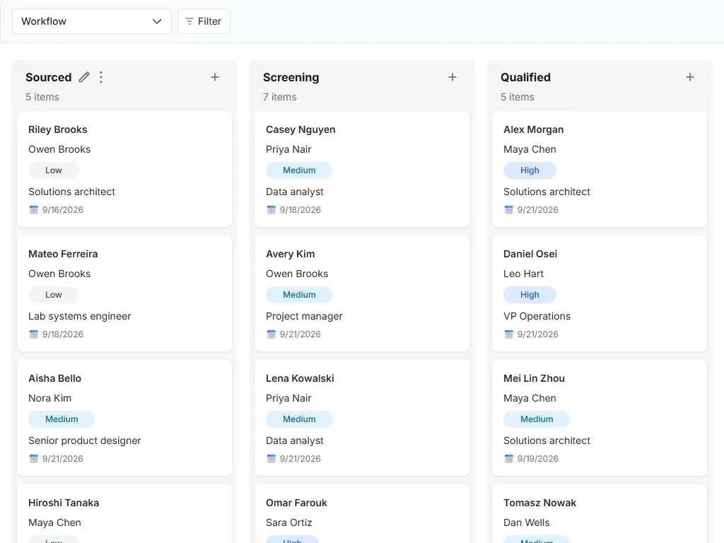This screenshot has height=543, width=724.
Task: Click the Sourced column heading
Action: click(x=49, y=77)
